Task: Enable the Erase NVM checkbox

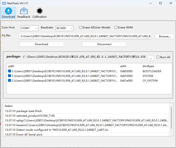Action: 116,28
